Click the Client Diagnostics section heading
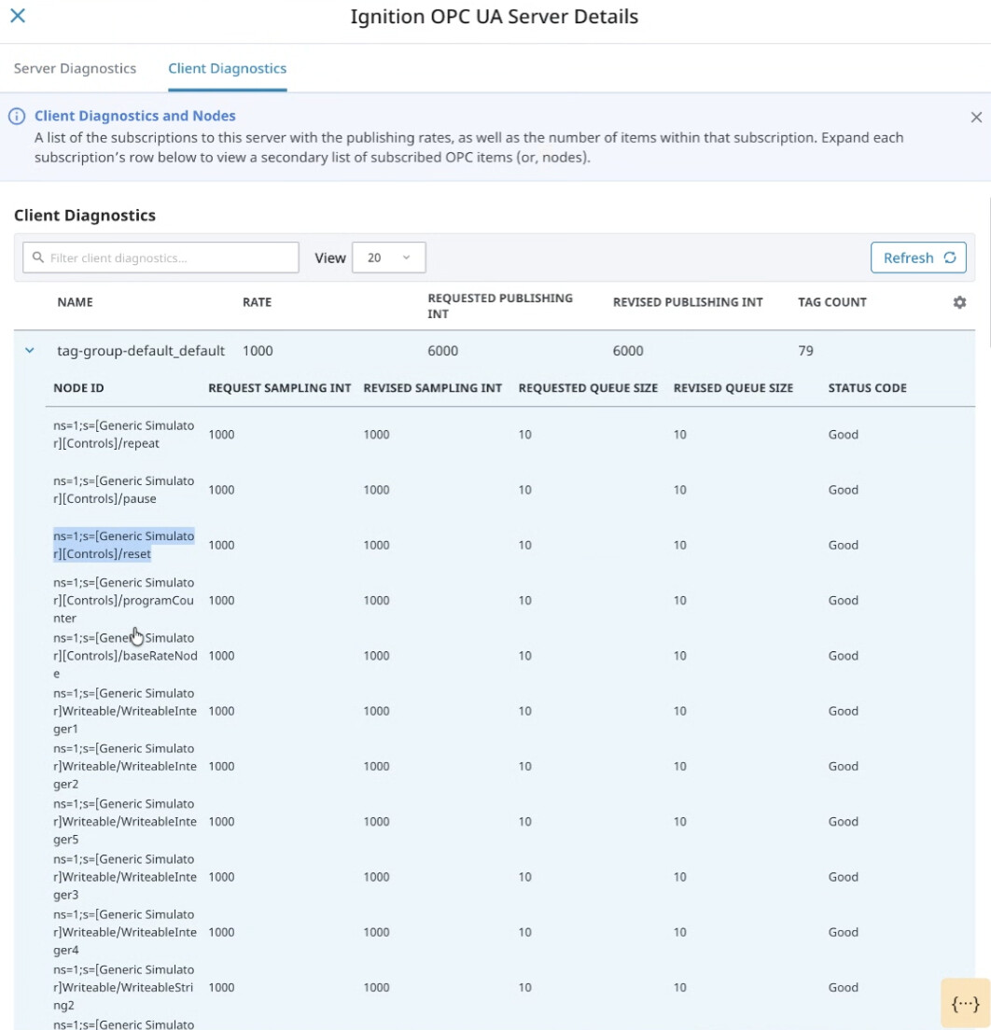This screenshot has width=991, height=1030. coord(85,216)
